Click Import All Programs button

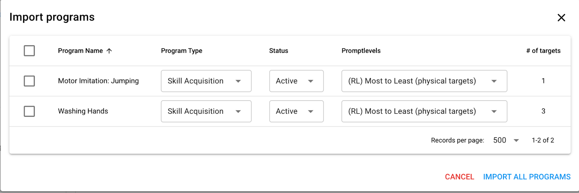(527, 177)
